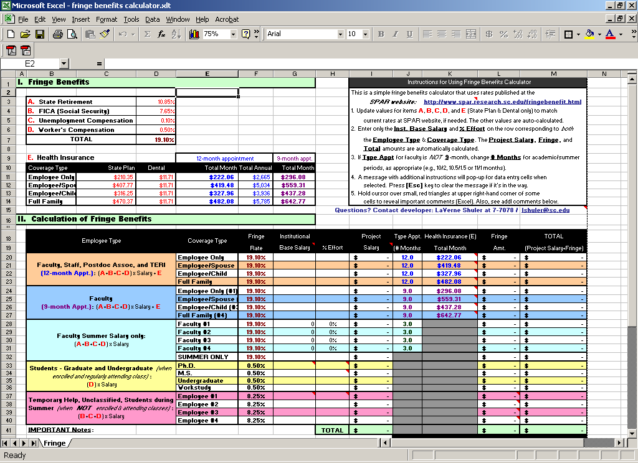Toggle Underline formatting

click(410, 34)
